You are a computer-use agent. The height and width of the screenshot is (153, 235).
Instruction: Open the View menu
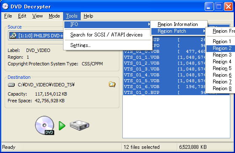[x=37, y=16]
